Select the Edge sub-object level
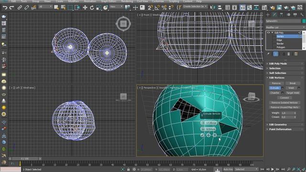This screenshot has width=306, height=172. point(279,40)
